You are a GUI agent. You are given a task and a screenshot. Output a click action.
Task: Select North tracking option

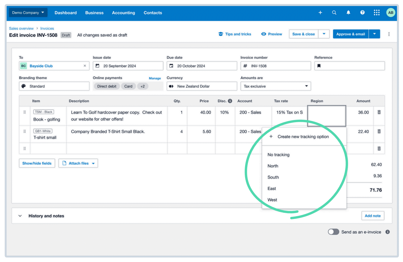[x=304, y=166]
